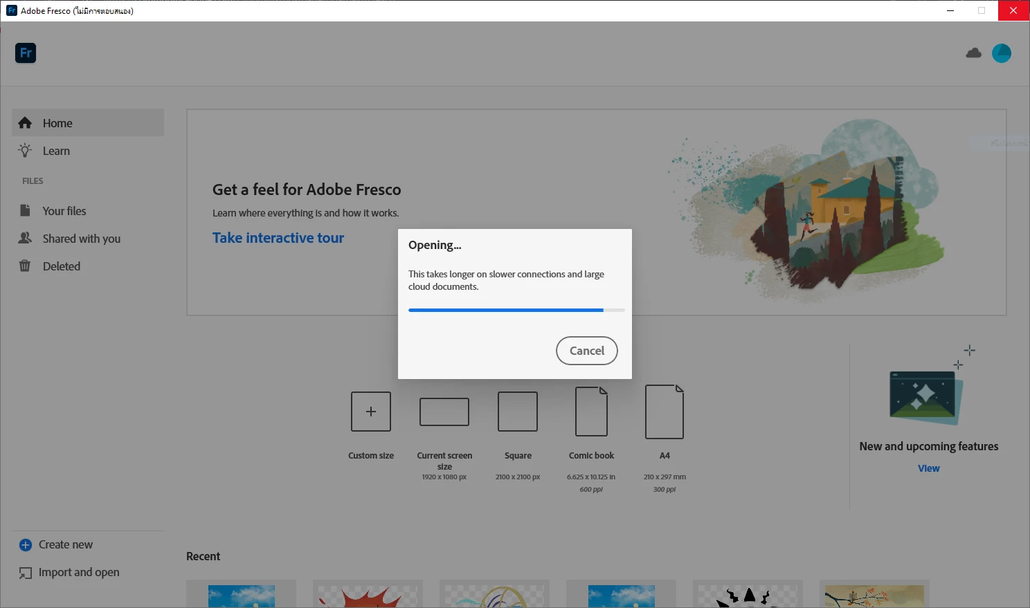1030x608 pixels.
Task: Click the Learn lightbulb icon
Action: tap(25, 150)
